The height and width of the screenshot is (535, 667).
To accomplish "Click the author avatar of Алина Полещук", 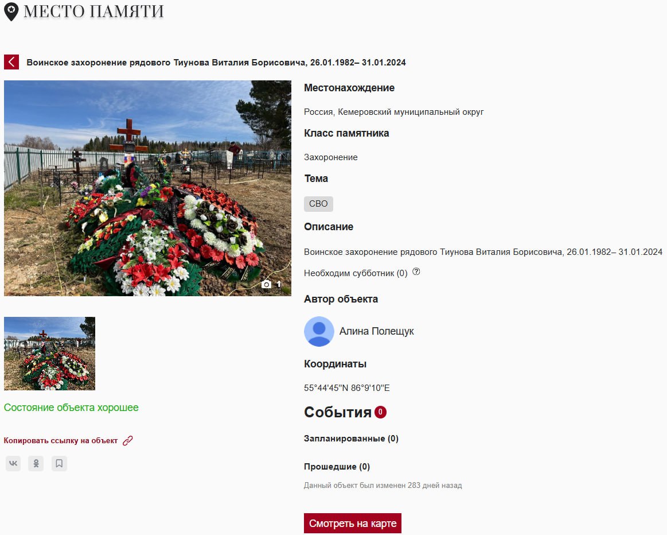I will [319, 331].
